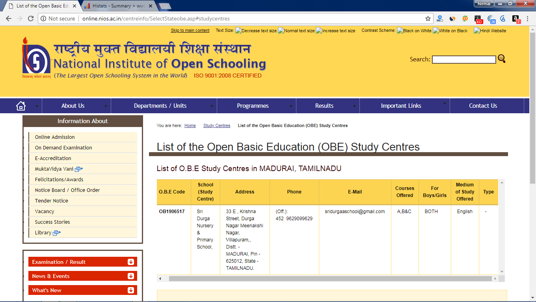Click the table's vertical scrollbar down arrow

click(502, 272)
